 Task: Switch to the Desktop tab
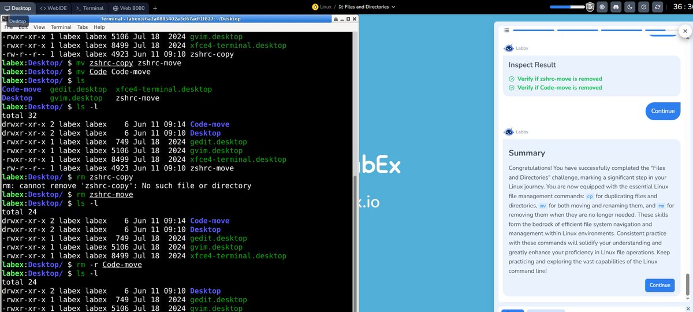(x=18, y=8)
